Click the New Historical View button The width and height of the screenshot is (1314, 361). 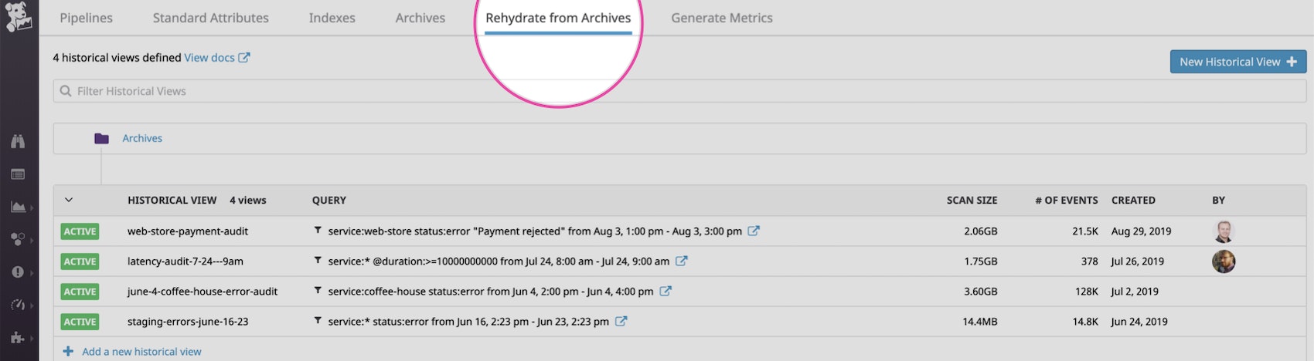(x=1237, y=62)
